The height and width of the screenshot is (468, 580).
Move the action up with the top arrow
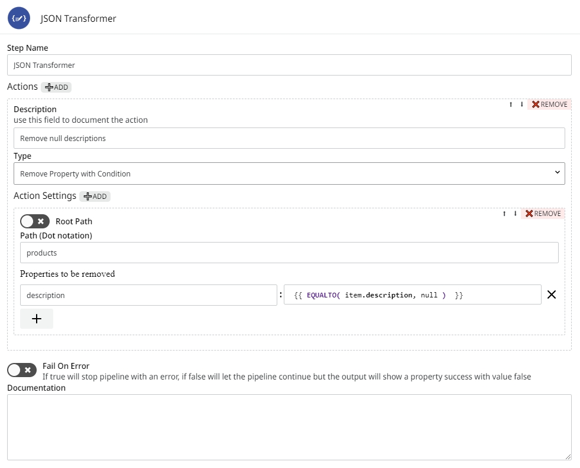pyautogui.click(x=511, y=104)
